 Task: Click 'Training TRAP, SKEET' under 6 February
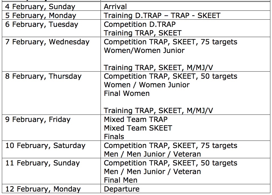pos(142,33)
